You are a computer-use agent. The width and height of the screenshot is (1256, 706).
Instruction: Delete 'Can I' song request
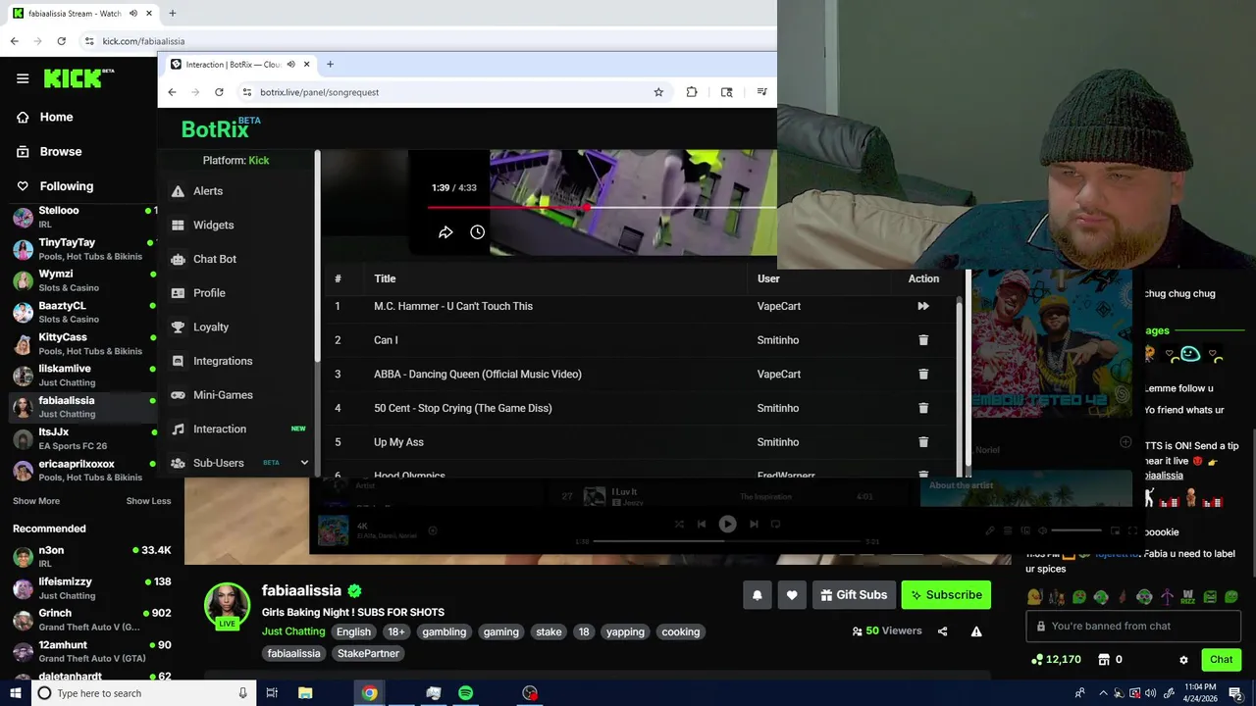point(923,340)
